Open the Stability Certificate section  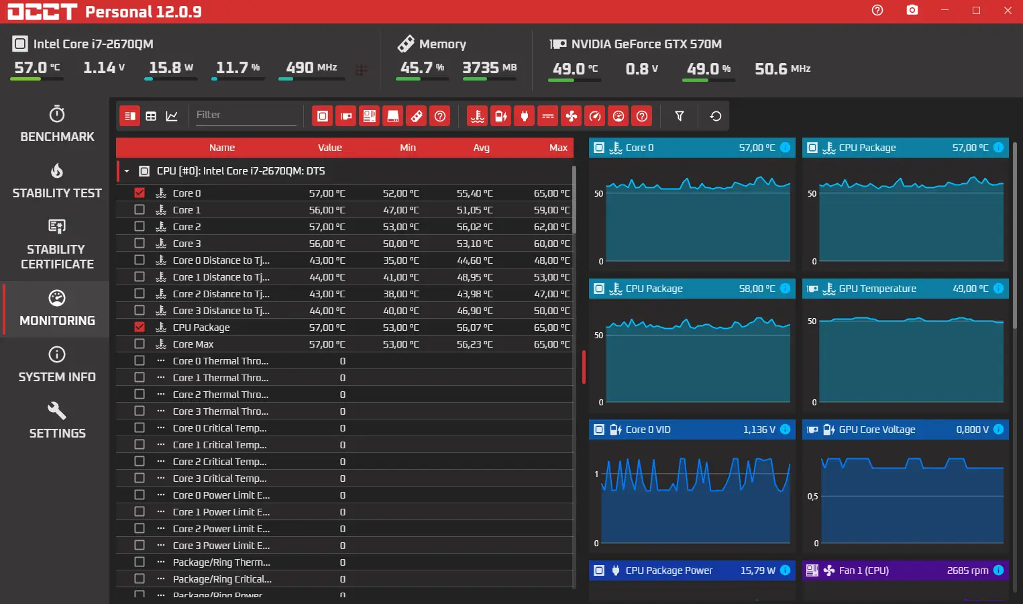point(57,244)
